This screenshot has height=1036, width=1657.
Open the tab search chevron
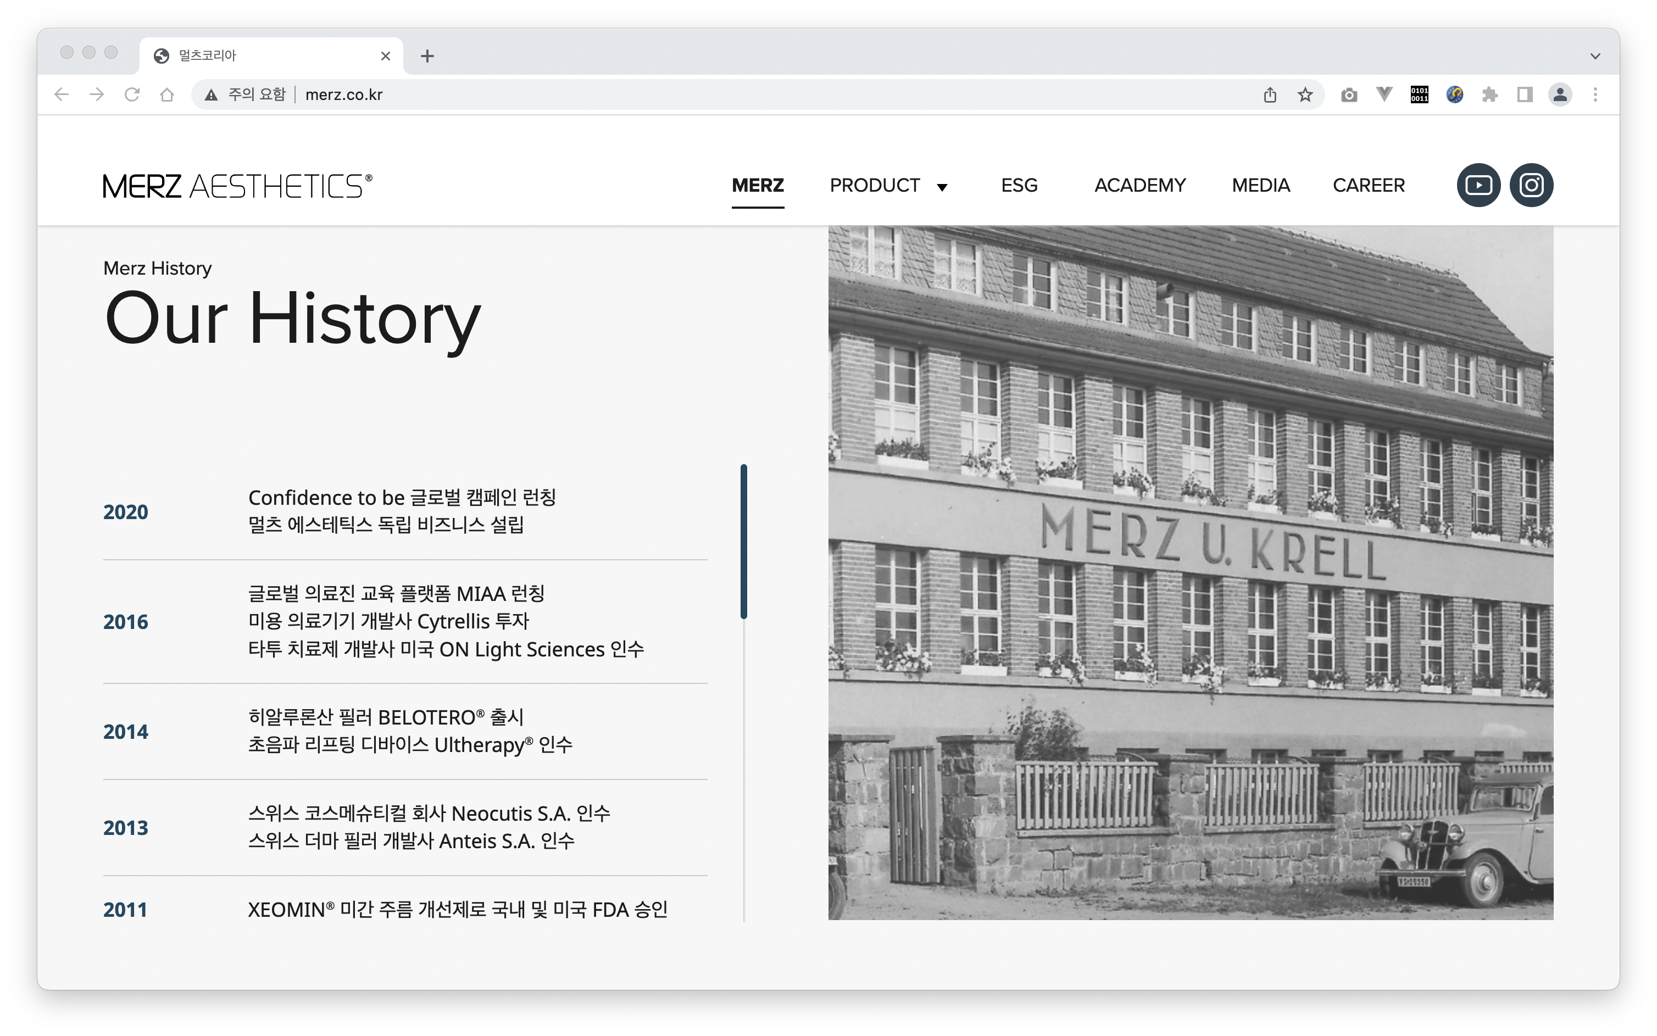(x=1595, y=56)
